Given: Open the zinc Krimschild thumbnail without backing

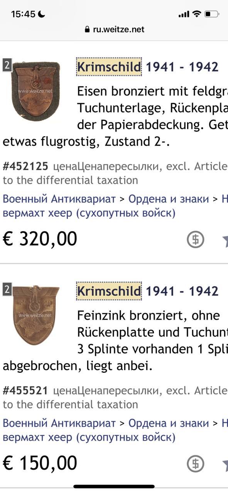Looking at the screenshot, I should (35, 315).
